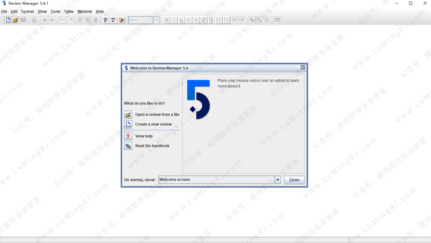The width and height of the screenshot is (431, 243).
Task: Open the text style dropdown in toolbar
Action: [x=156, y=20]
